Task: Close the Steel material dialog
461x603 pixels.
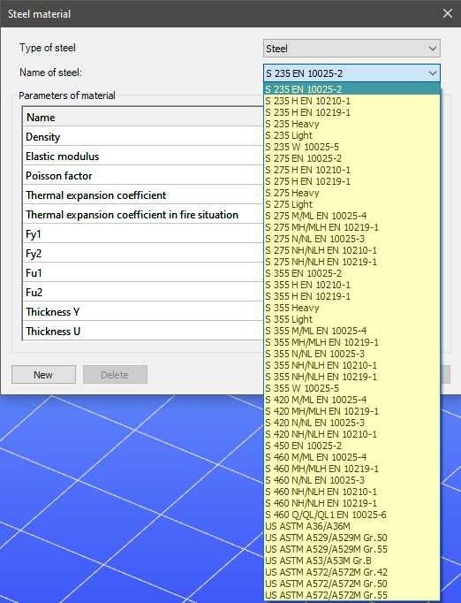Action: [447, 13]
